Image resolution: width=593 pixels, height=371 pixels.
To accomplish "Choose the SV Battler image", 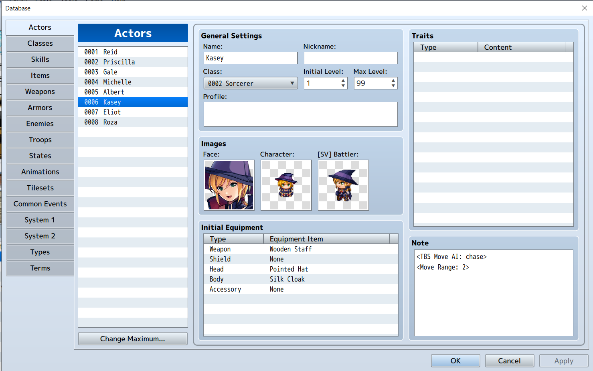I will 343,185.
